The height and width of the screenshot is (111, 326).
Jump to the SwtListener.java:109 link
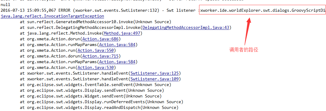(x=155, y=79)
